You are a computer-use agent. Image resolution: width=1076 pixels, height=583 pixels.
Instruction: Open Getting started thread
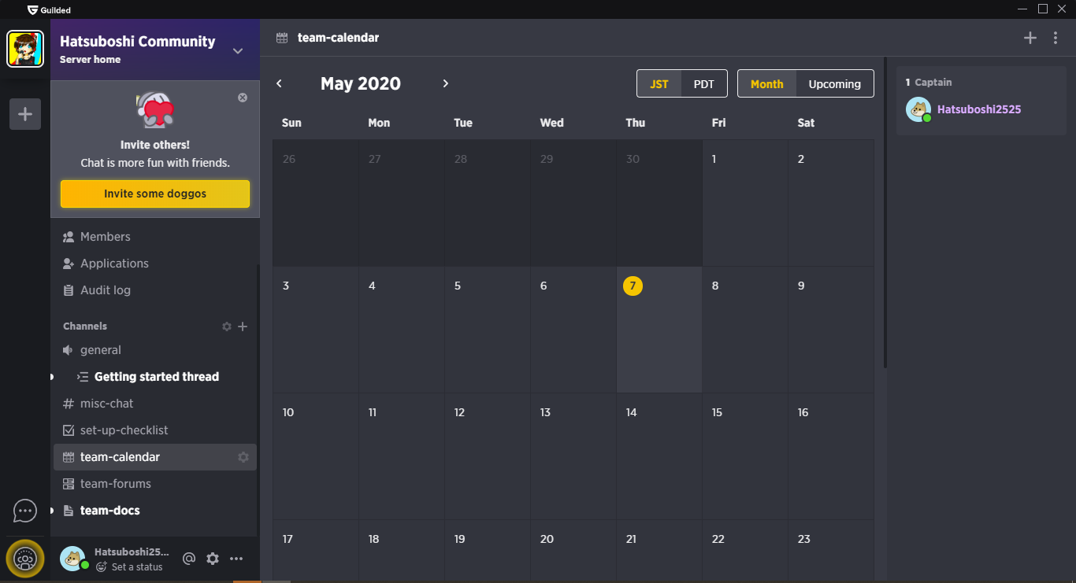tap(155, 377)
